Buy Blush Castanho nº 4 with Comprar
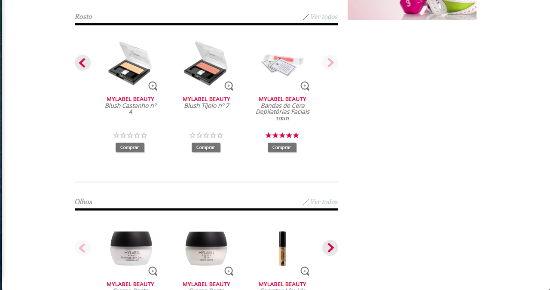The width and height of the screenshot is (550, 290). click(130, 147)
